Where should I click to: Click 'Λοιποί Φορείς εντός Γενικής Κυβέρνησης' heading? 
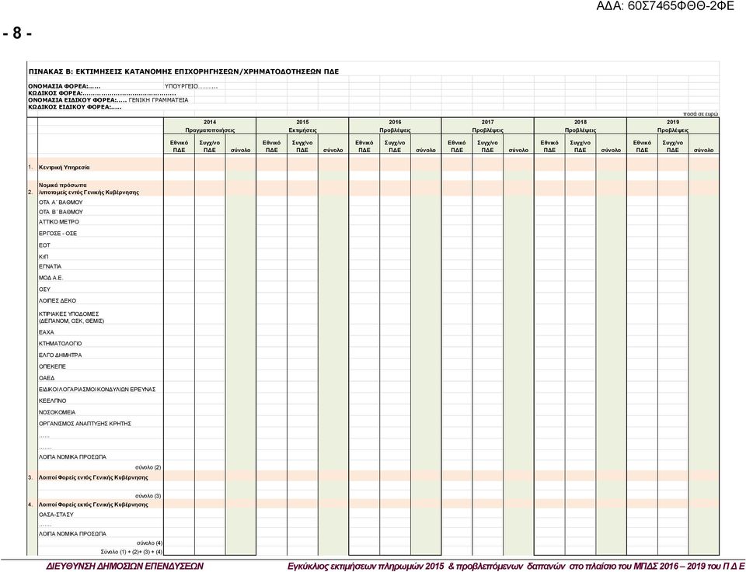point(93,477)
